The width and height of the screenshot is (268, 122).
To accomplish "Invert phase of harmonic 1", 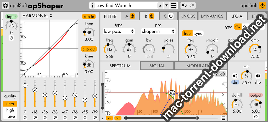I will click(x=25, y=118).
